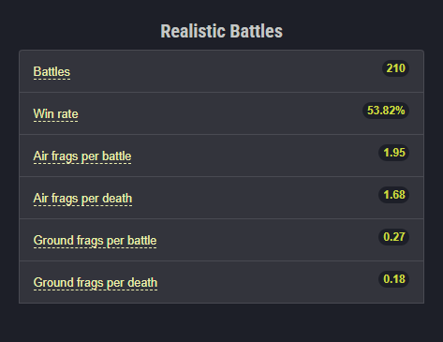Click the 53.82% win rate badge
Image resolution: width=443 pixels, height=342 pixels.
pos(386,111)
